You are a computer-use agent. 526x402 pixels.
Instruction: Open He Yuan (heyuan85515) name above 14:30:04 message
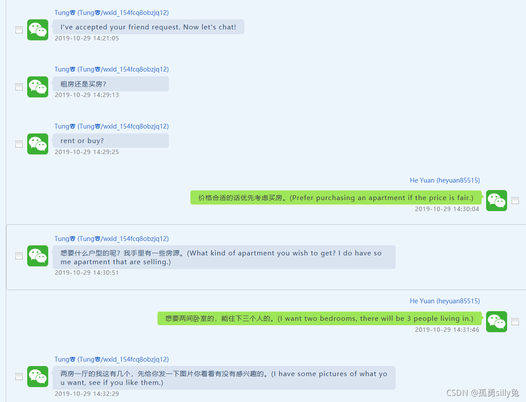click(x=445, y=180)
